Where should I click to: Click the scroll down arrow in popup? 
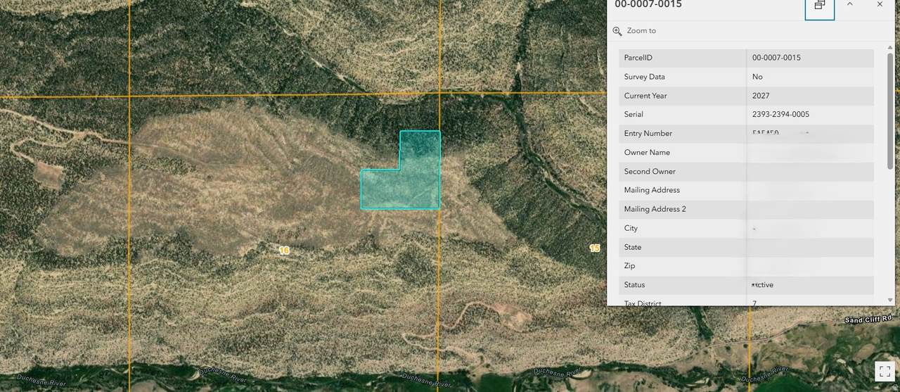(x=890, y=300)
